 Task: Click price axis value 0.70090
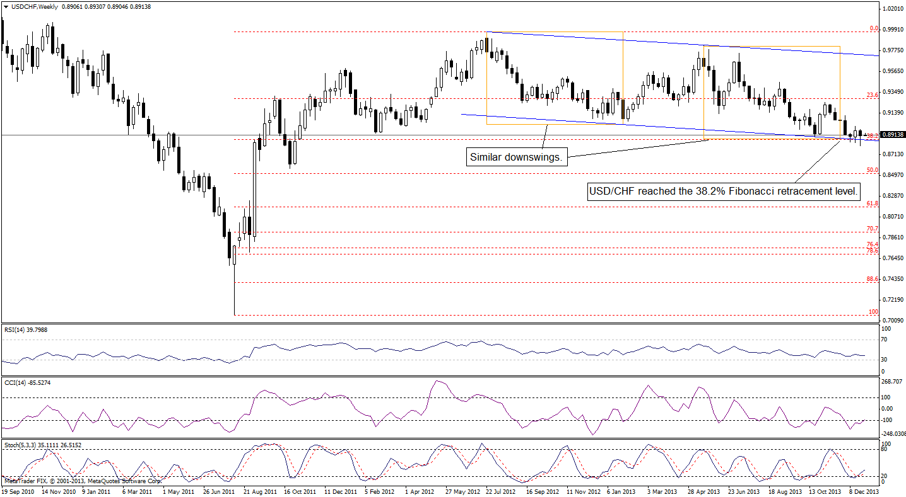[x=893, y=321]
